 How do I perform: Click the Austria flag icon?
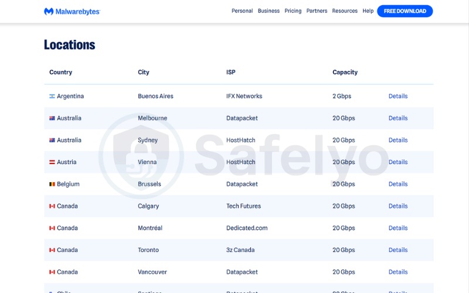[52, 162]
